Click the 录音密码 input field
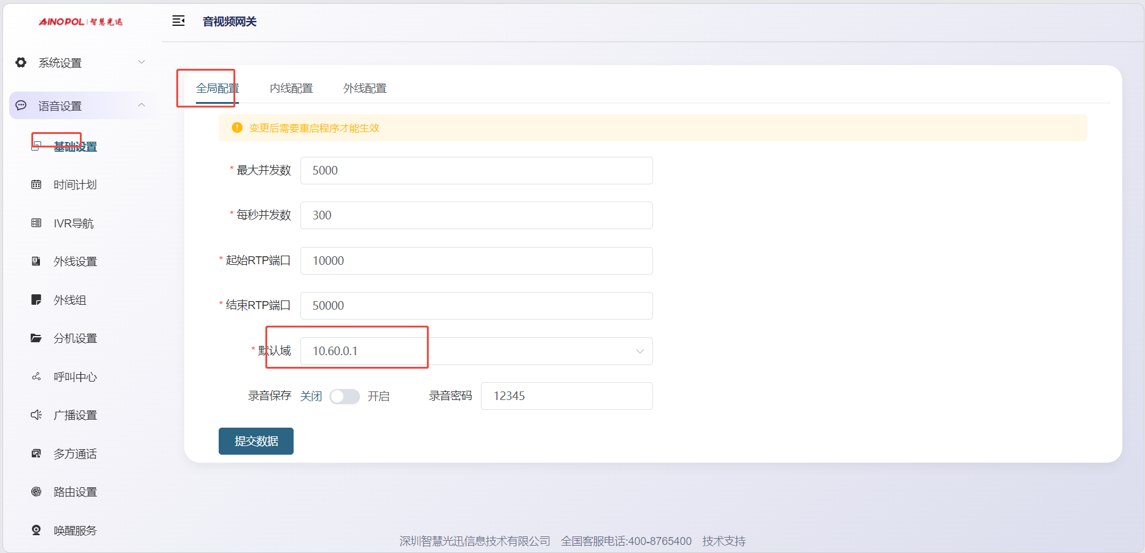This screenshot has width=1145, height=553. (566, 396)
